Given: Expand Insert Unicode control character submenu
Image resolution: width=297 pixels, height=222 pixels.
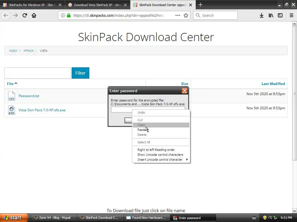Looking at the screenshot, I should [161, 160].
